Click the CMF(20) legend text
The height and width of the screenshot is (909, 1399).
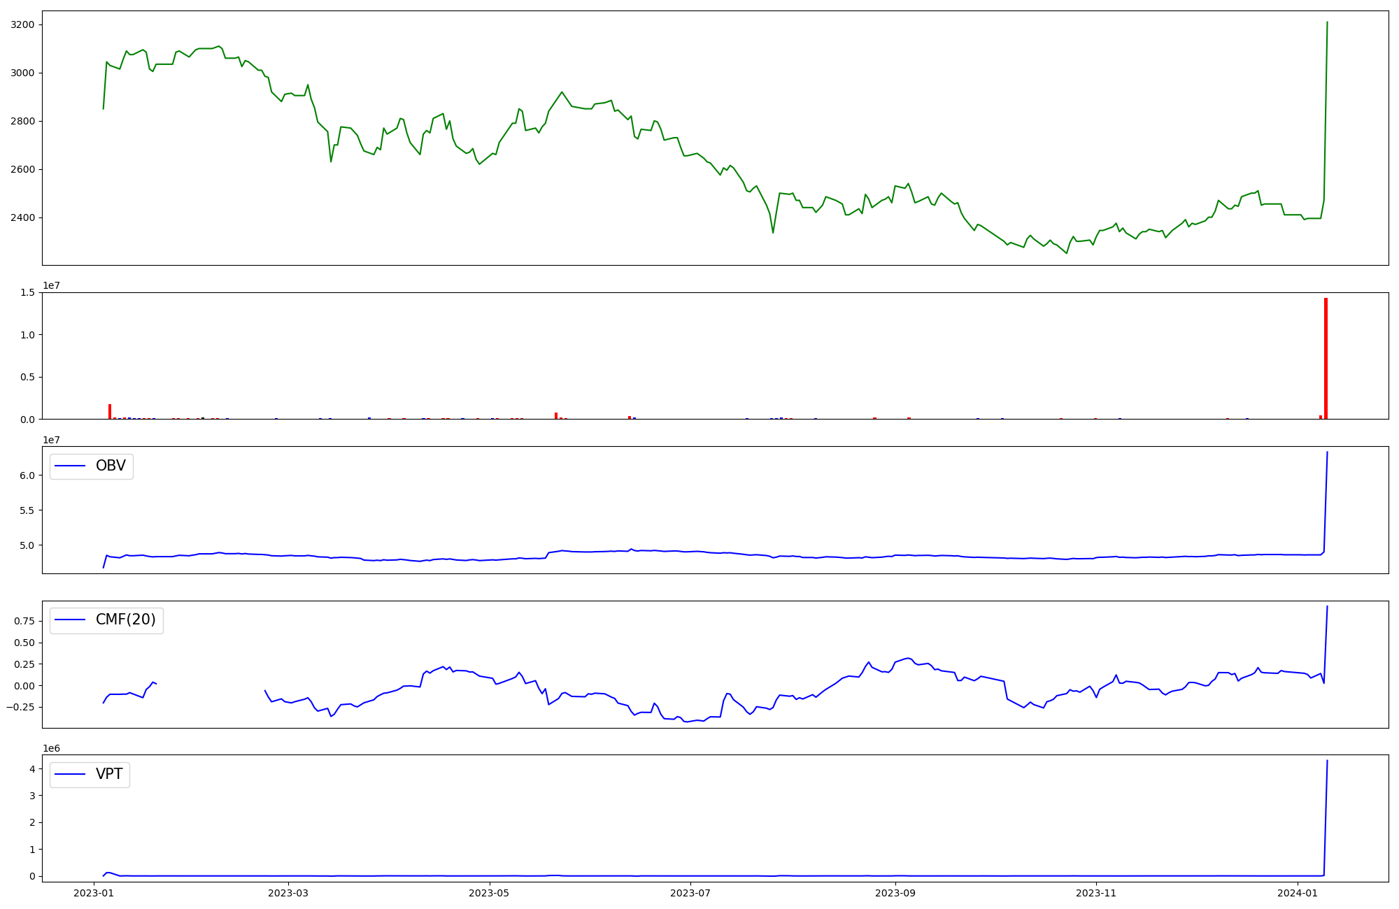[125, 620]
